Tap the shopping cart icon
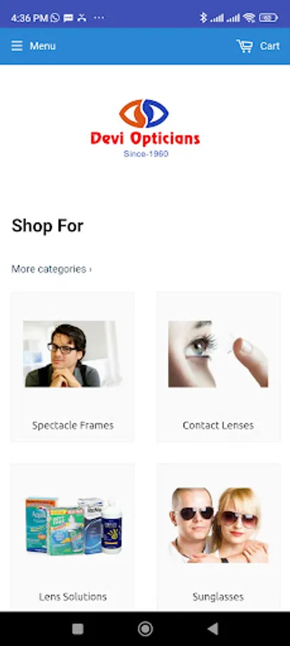The width and height of the screenshot is (290, 646). coord(245,46)
